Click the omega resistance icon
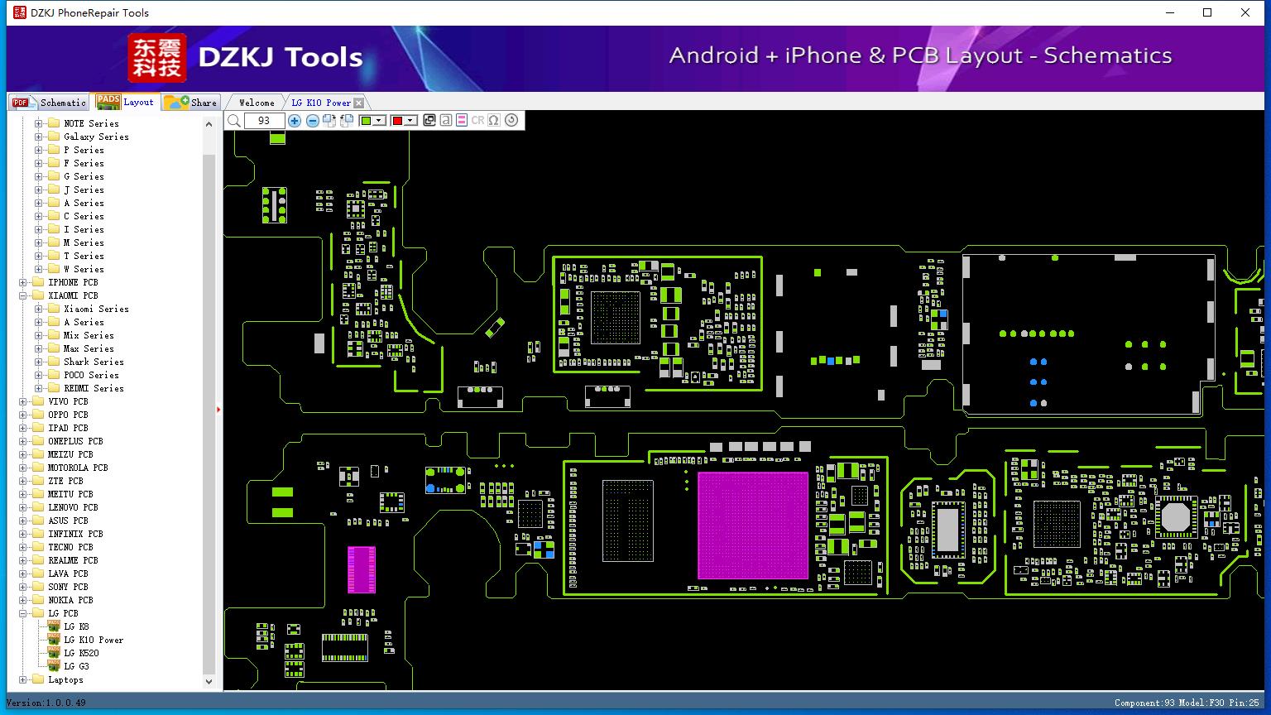Image resolution: width=1271 pixels, height=715 pixels. [494, 120]
